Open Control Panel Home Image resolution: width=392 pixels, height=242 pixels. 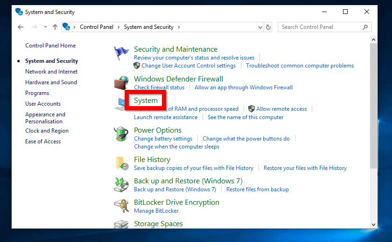pos(50,45)
